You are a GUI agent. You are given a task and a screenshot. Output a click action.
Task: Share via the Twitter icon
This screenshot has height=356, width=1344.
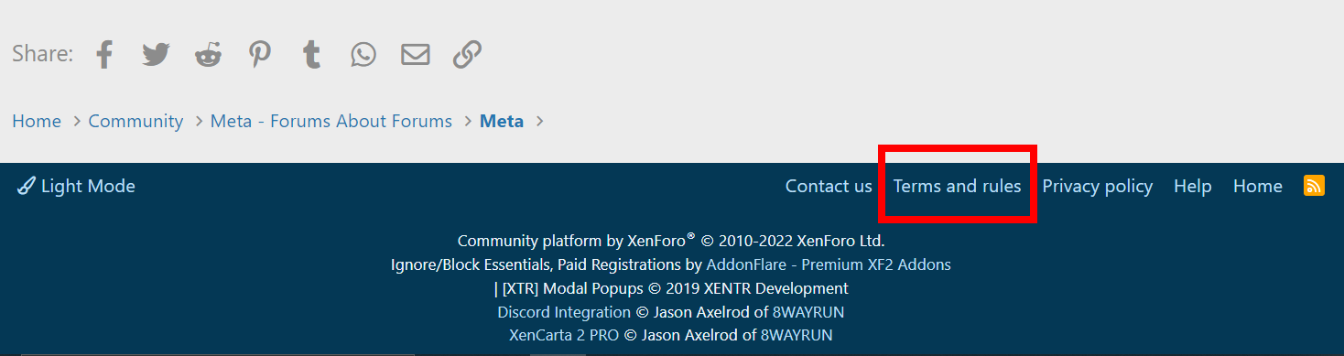pyautogui.click(x=156, y=54)
